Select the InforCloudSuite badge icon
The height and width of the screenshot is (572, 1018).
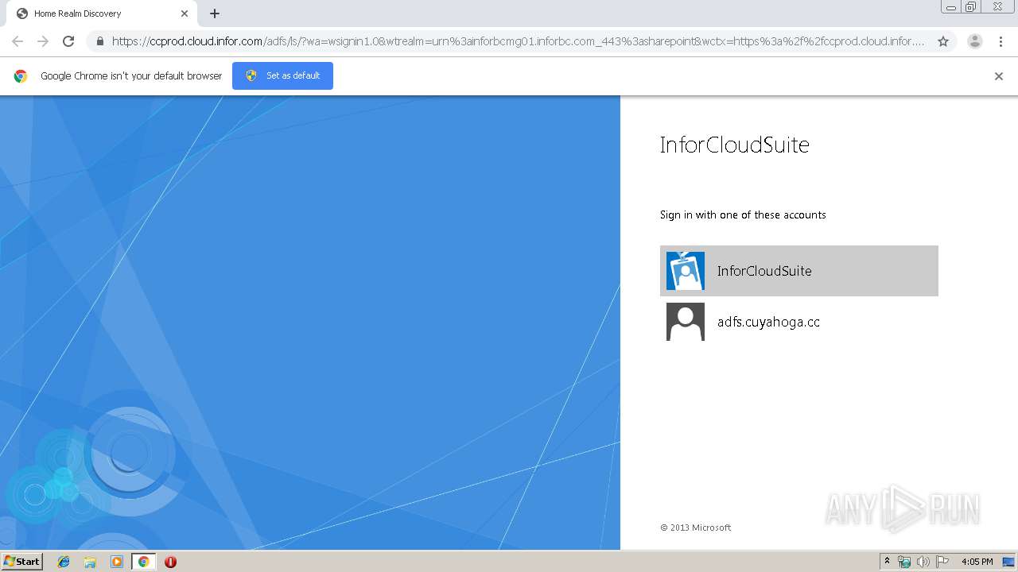click(x=686, y=271)
